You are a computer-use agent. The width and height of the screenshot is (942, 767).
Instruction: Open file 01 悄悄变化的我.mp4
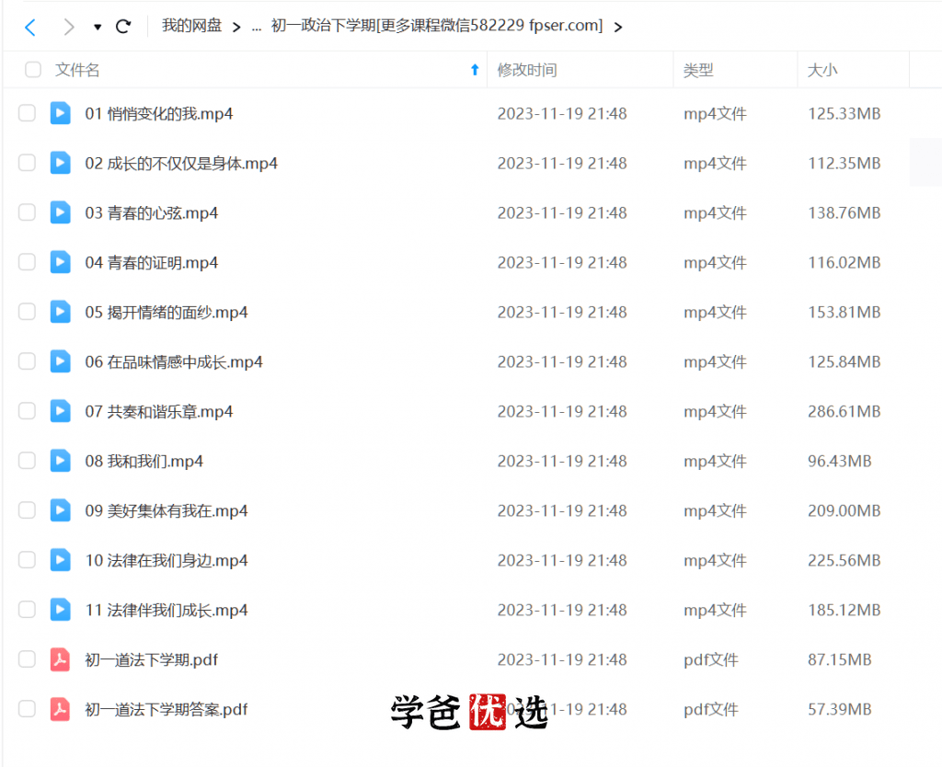[x=159, y=113]
